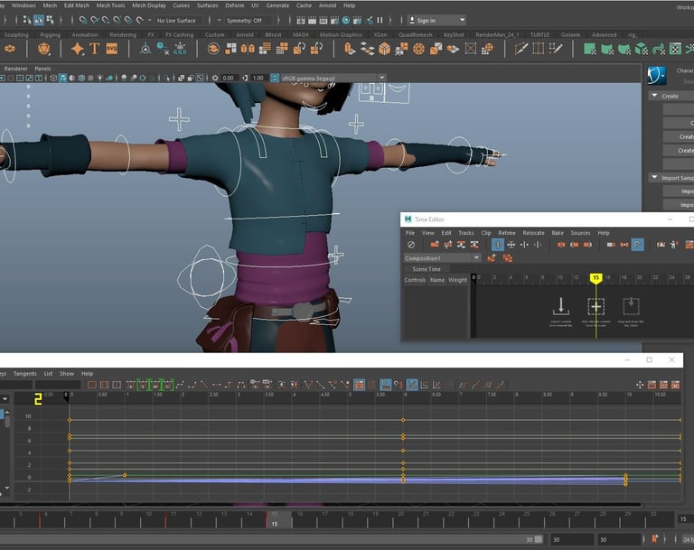This screenshot has height=550, width=694.
Task: Switch to the MASH shelf tab
Action: [x=300, y=35]
